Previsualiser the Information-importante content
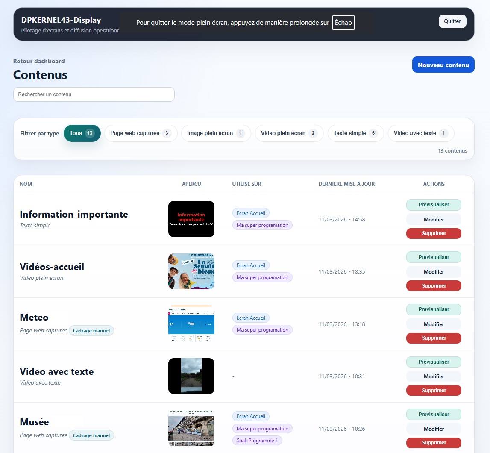The width and height of the screenshot is (490, 453). click(434, 205)
